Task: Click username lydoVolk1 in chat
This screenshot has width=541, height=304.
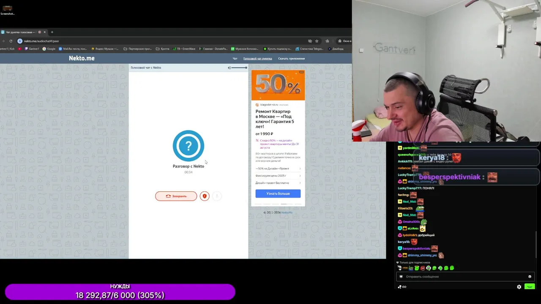Action: [x=410, y=235]
